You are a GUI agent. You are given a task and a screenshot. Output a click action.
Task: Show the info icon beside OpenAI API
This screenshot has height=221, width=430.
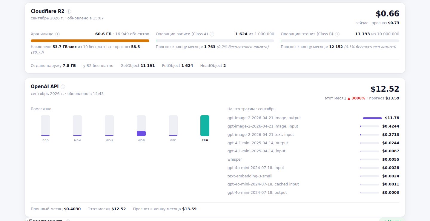coord(63,87)
